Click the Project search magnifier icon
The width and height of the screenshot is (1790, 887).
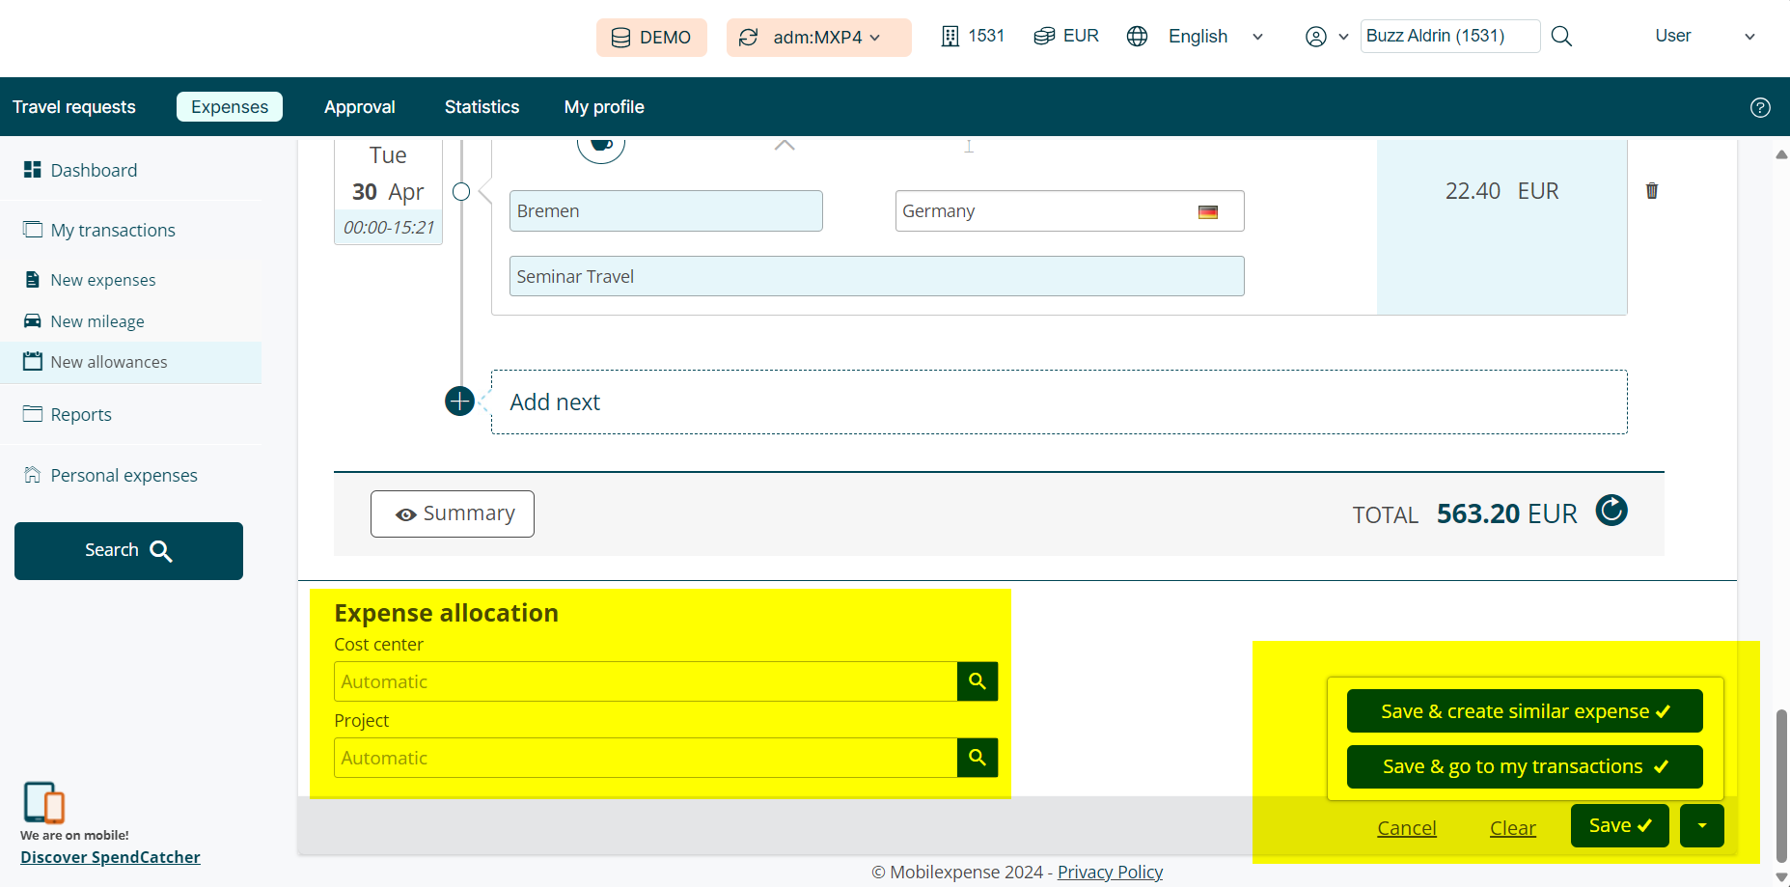(977, 758)
